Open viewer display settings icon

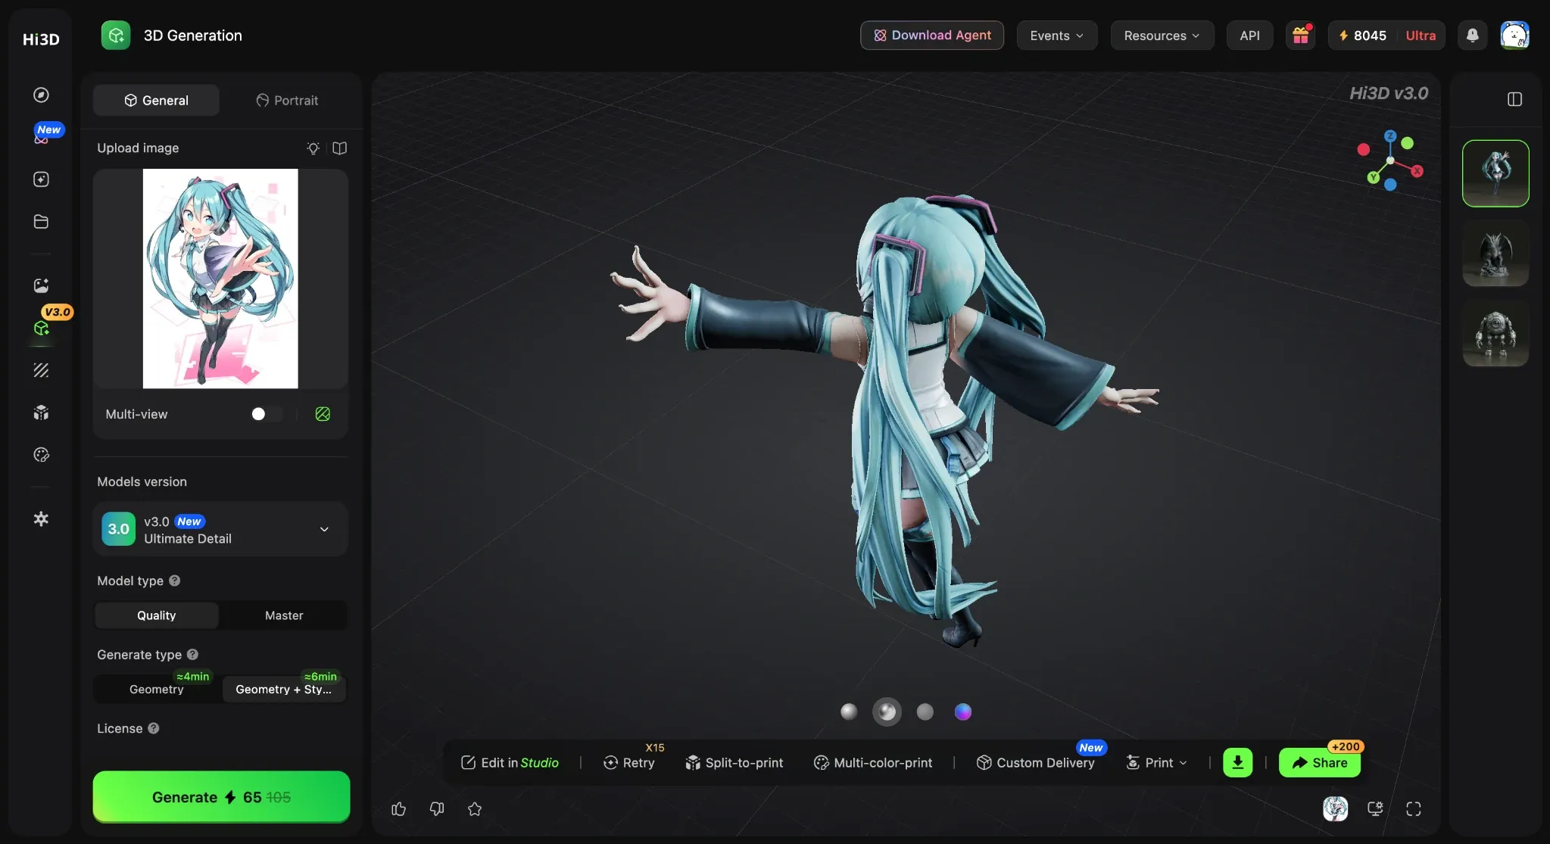(1376, 809)
